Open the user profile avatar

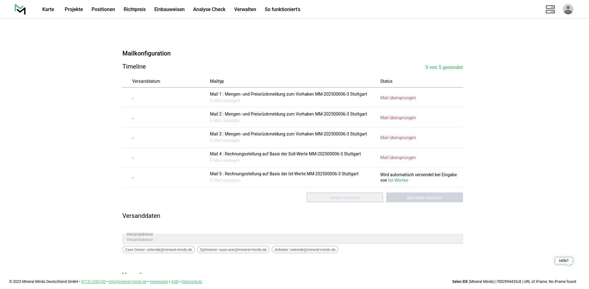click(x=568, y=9)
